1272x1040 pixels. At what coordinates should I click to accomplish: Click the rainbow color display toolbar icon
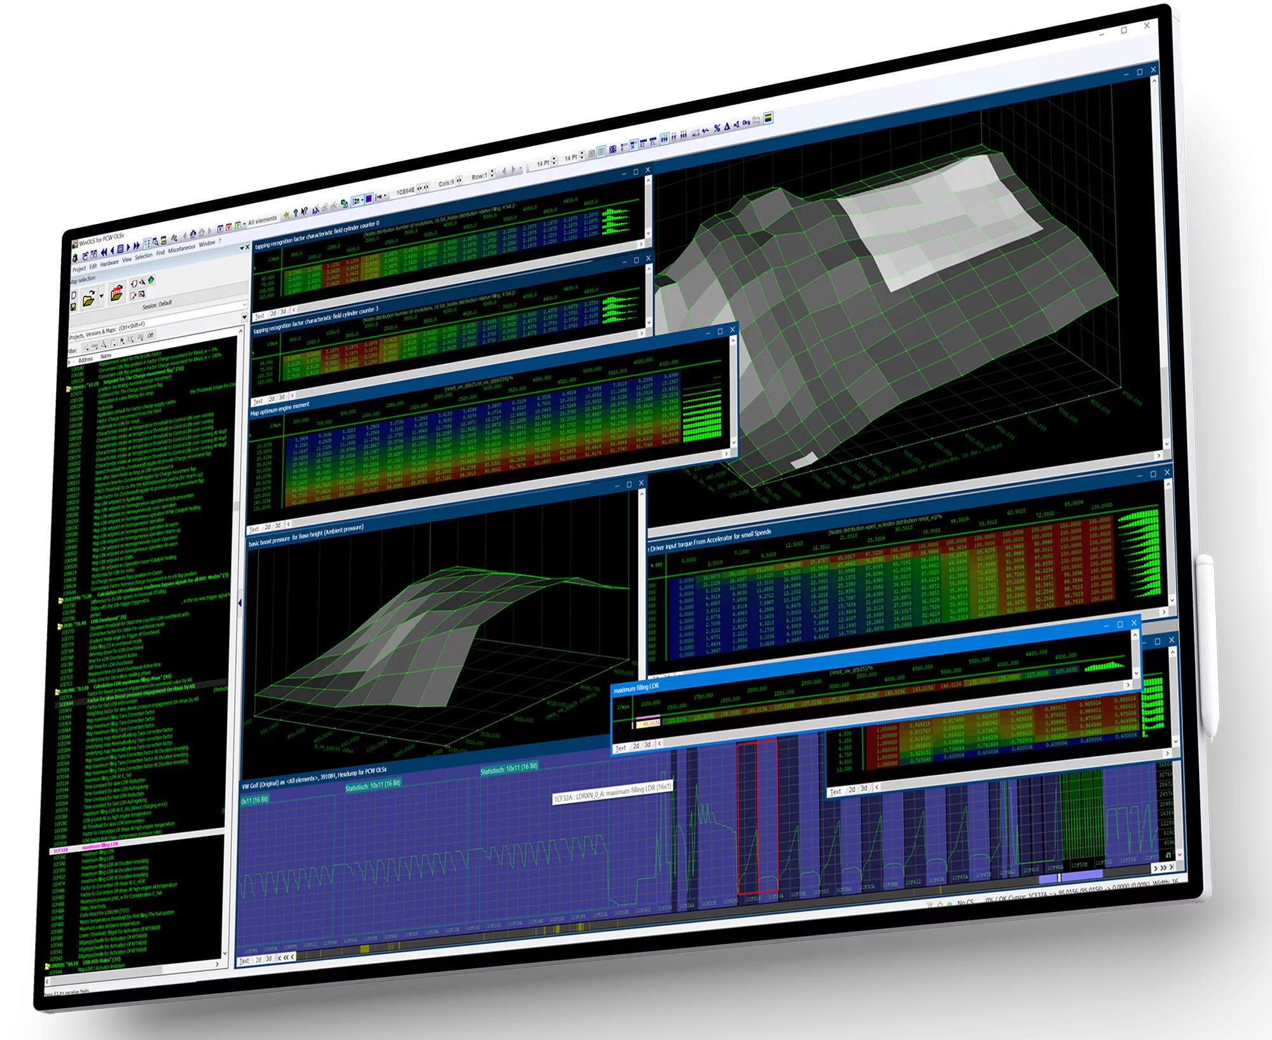[x=769, y=118]
